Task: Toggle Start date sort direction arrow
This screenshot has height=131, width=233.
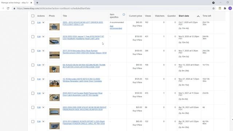Action: click(198, 16)
